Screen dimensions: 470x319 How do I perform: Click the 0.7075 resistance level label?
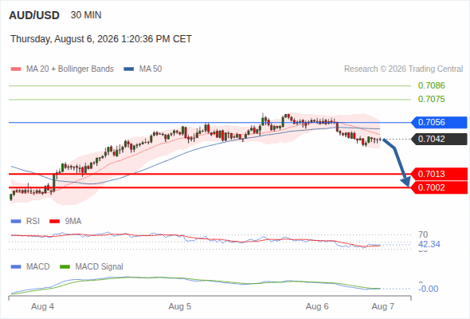click(x=431, y=100)
